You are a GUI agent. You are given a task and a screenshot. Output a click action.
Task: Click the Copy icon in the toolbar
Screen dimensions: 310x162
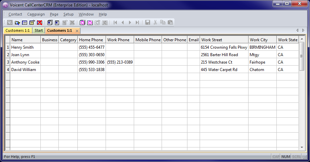tap(163, 23)
